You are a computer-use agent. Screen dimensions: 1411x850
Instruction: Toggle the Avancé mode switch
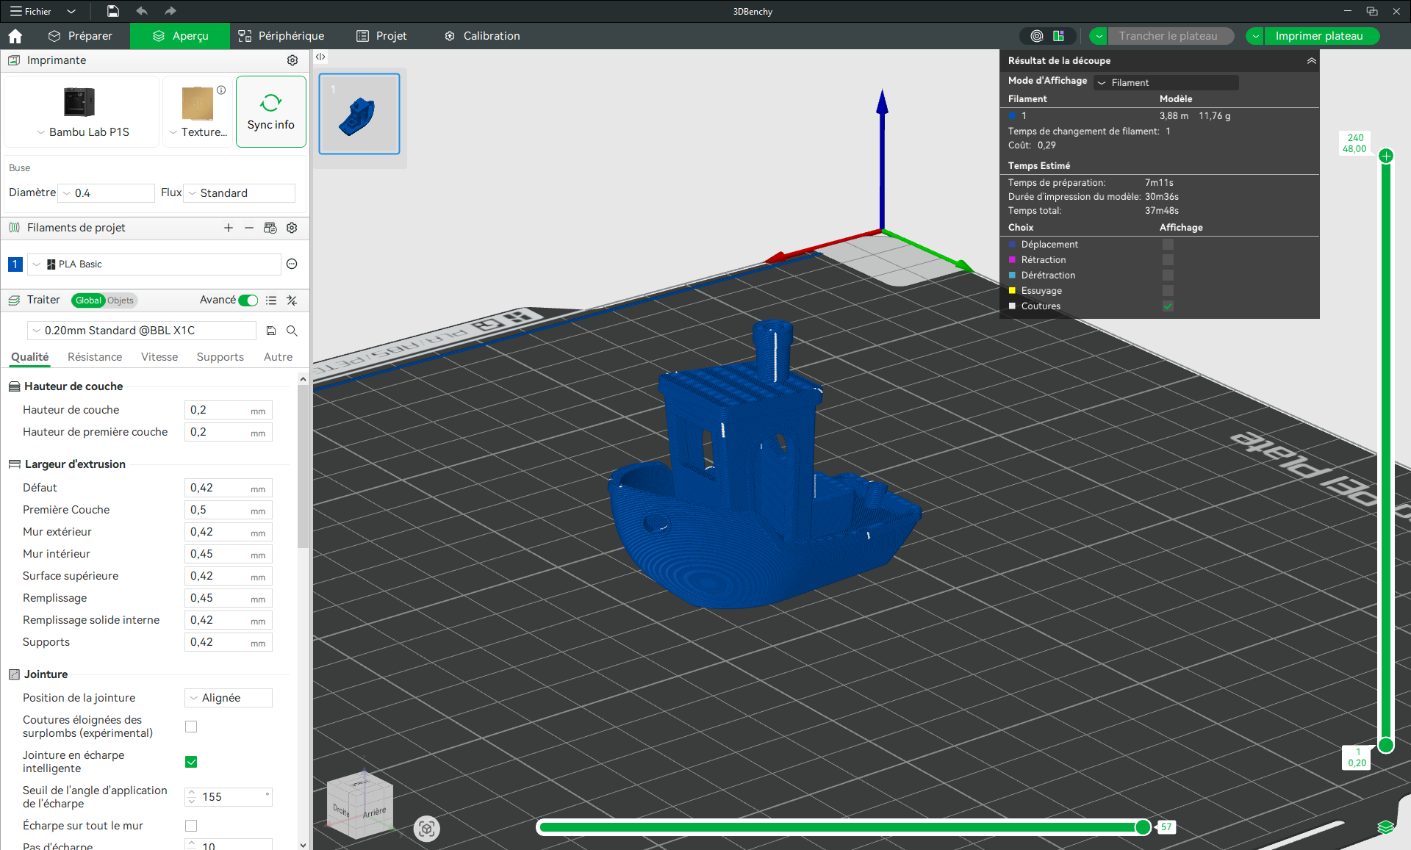pos(248,300)
